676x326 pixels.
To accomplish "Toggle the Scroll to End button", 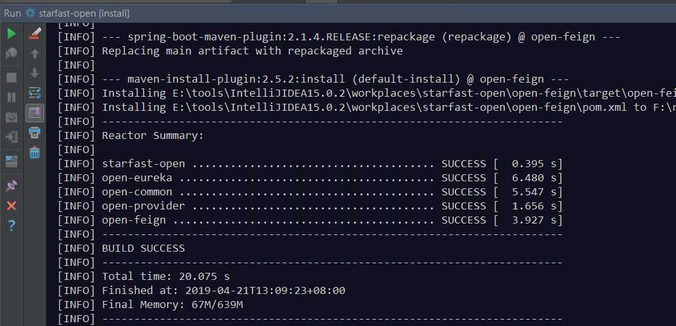I will point(35,113).
